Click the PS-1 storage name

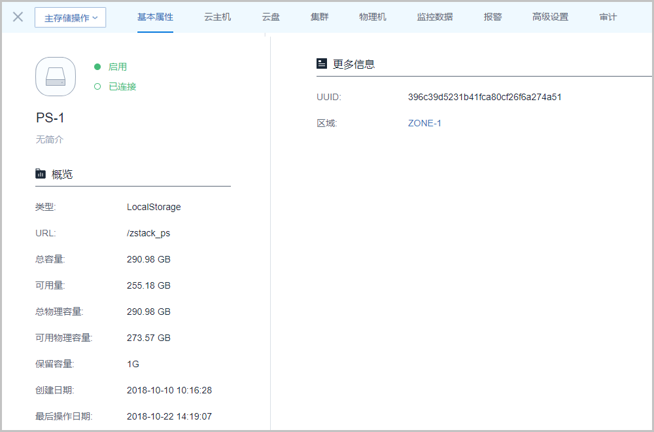(x=50, y=118)
